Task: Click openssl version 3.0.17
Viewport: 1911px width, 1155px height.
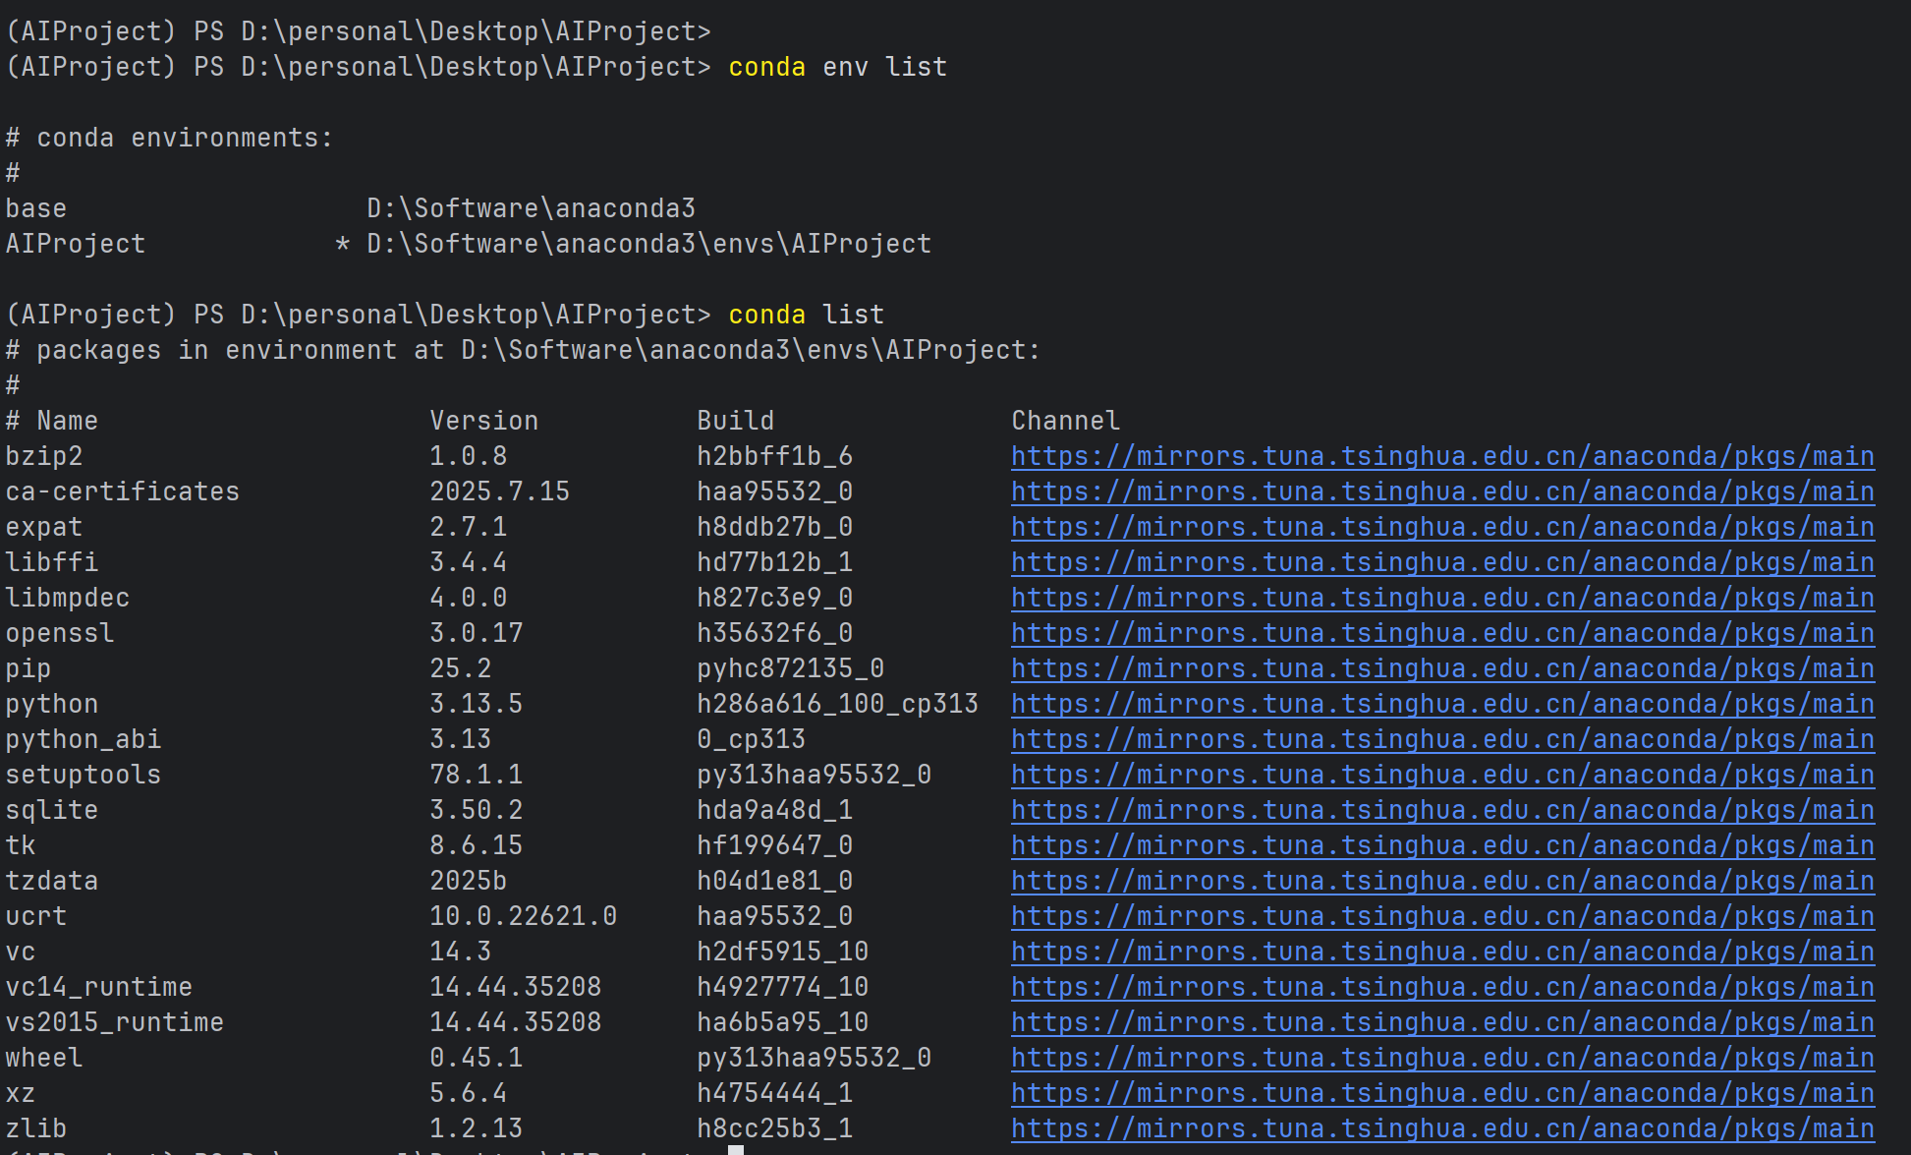Action: pyautogui.click(x=476, y=633)
